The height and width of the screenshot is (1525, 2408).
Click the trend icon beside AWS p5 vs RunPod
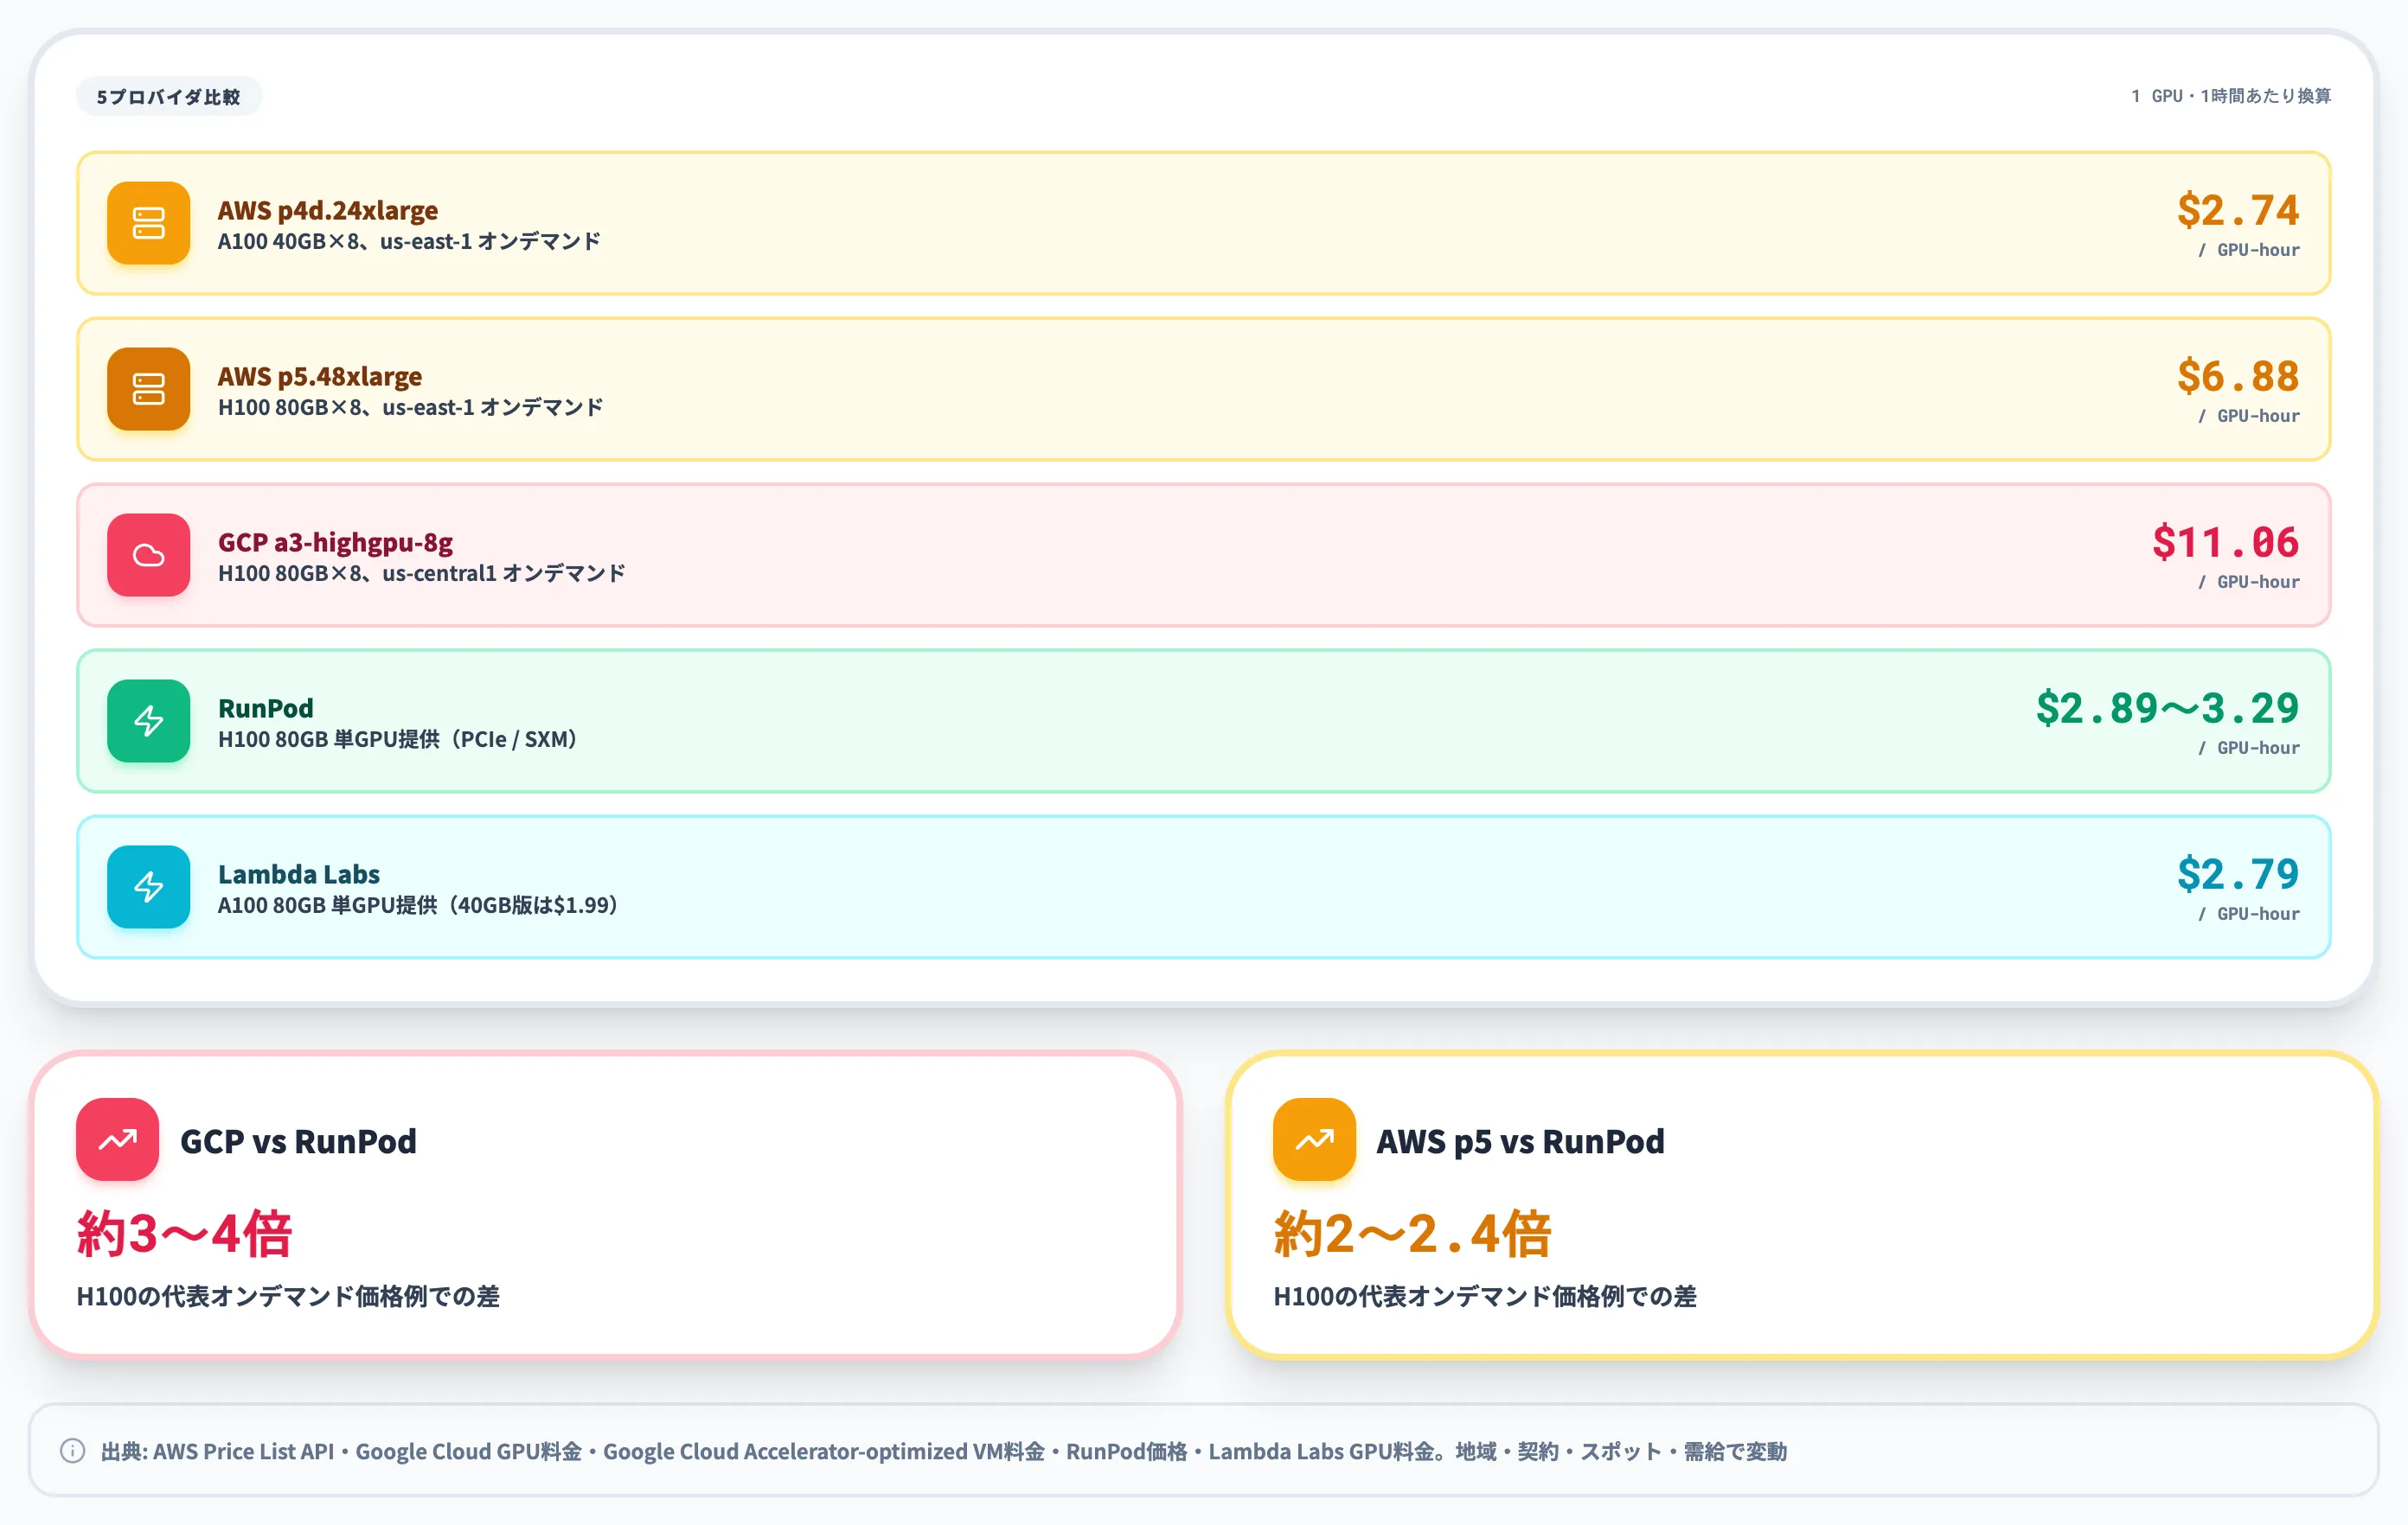click(x=1314, y=1139)
